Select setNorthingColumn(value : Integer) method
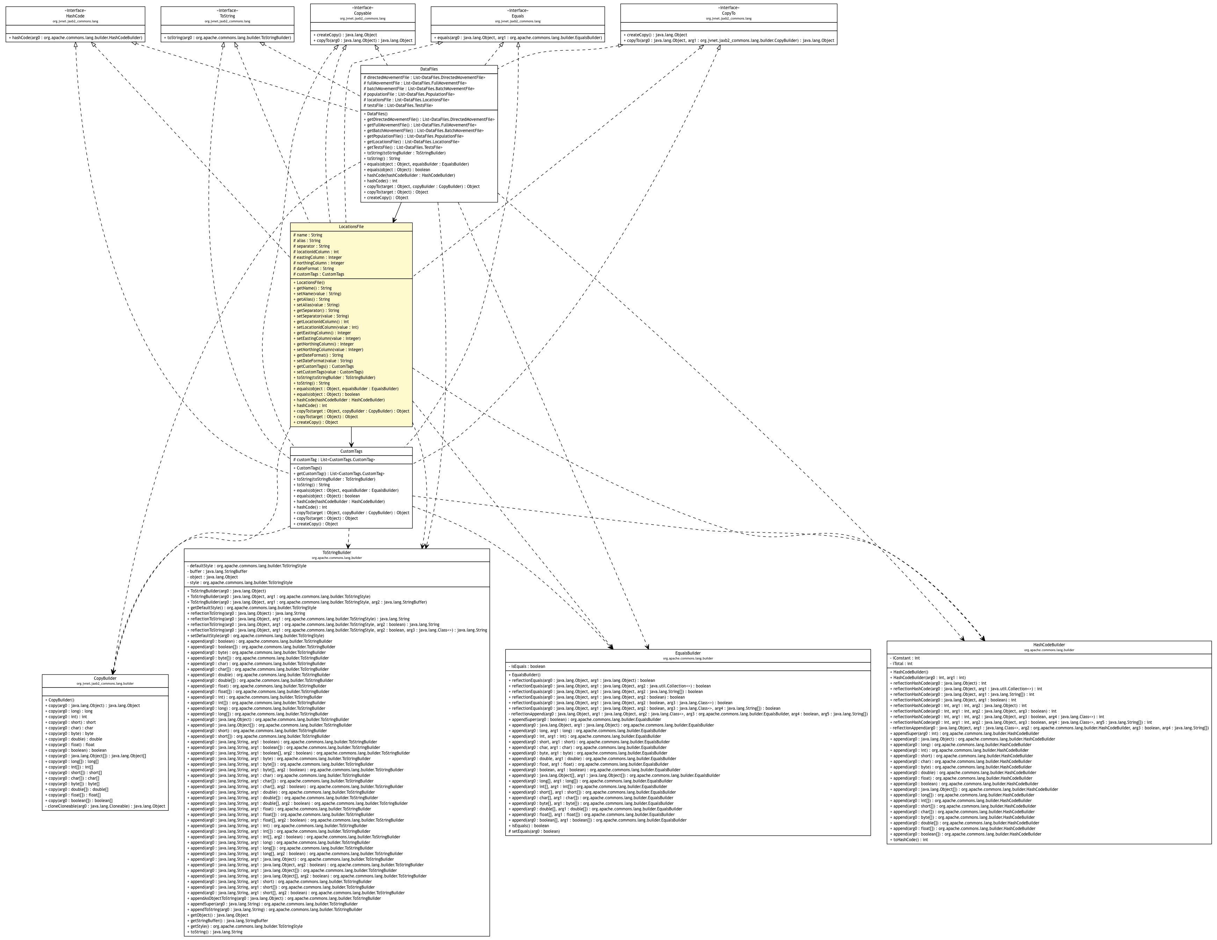The height and width of the screenshot is (940, 1217). pos(328,349)
